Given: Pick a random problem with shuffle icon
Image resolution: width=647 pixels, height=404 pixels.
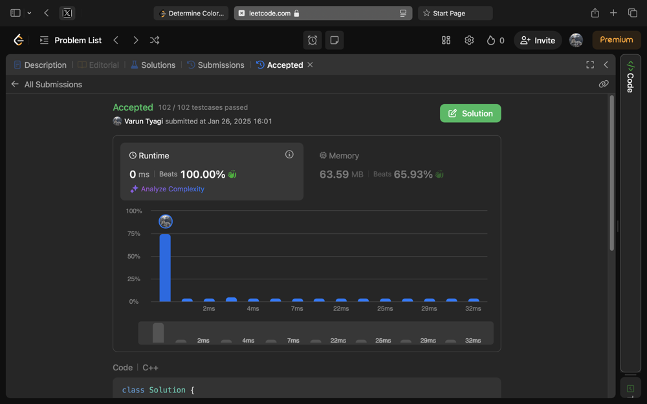Looking at the screenshot, I should coord(155,40).
